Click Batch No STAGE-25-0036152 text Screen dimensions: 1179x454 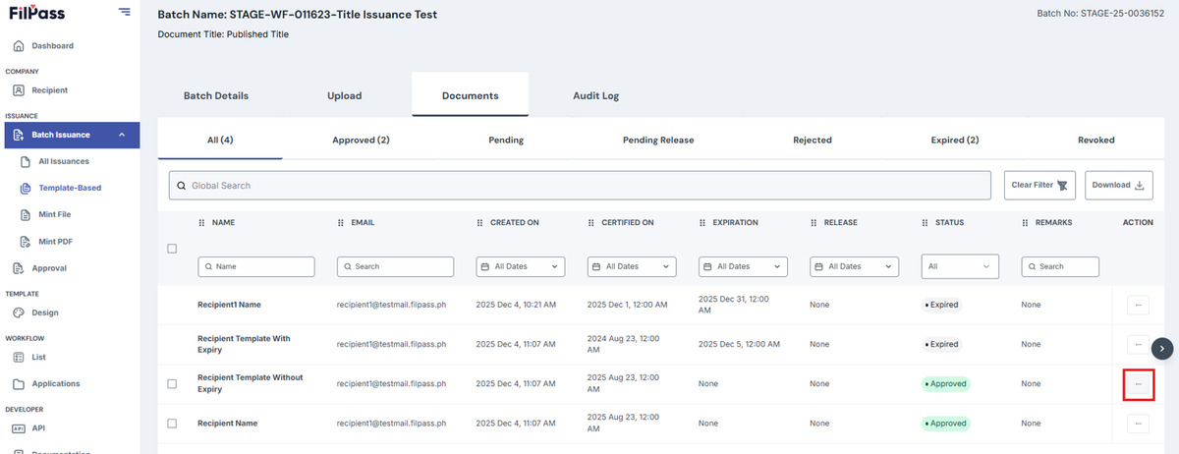click(1100, 13)
